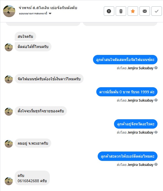Expand the assign conversation dropdown arrow

pyautogui.click(x=50, y=14)
